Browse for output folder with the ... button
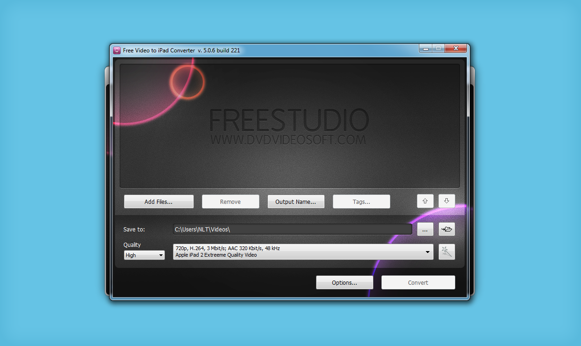Image resolution: width=581 pixels, height=346 pixels. click(x=425, y=229)
